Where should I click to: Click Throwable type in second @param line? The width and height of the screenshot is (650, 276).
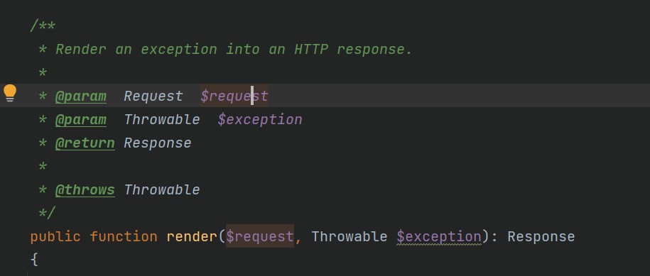click(x=162, y=120)
